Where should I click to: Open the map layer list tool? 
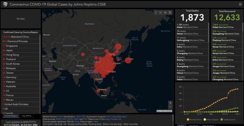click(x=165, y=13)
